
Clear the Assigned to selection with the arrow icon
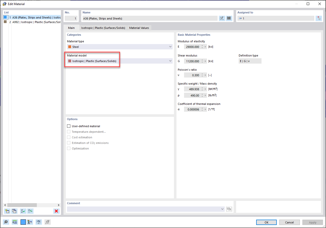coord(319,18)
